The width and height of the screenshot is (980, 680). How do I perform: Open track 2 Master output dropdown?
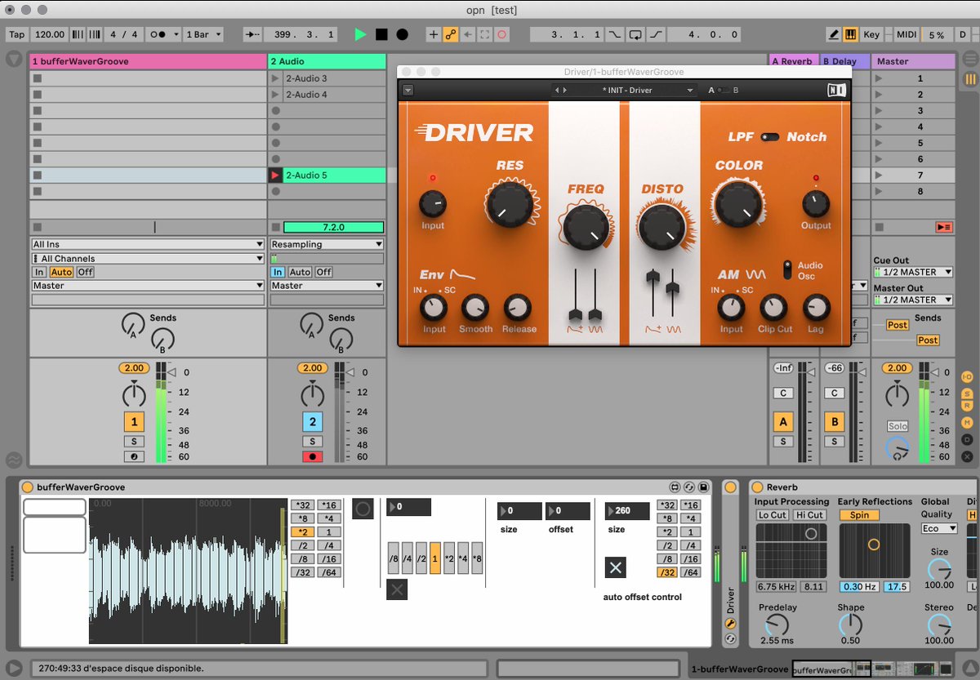(327, 286)
